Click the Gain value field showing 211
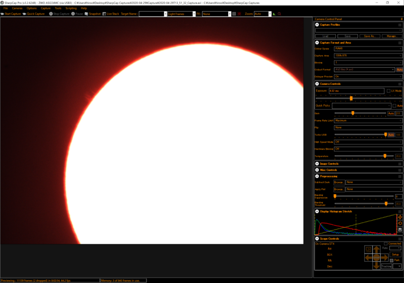Image resolution: width=404 pixels, height=283 pixels. tap(398, 113)
